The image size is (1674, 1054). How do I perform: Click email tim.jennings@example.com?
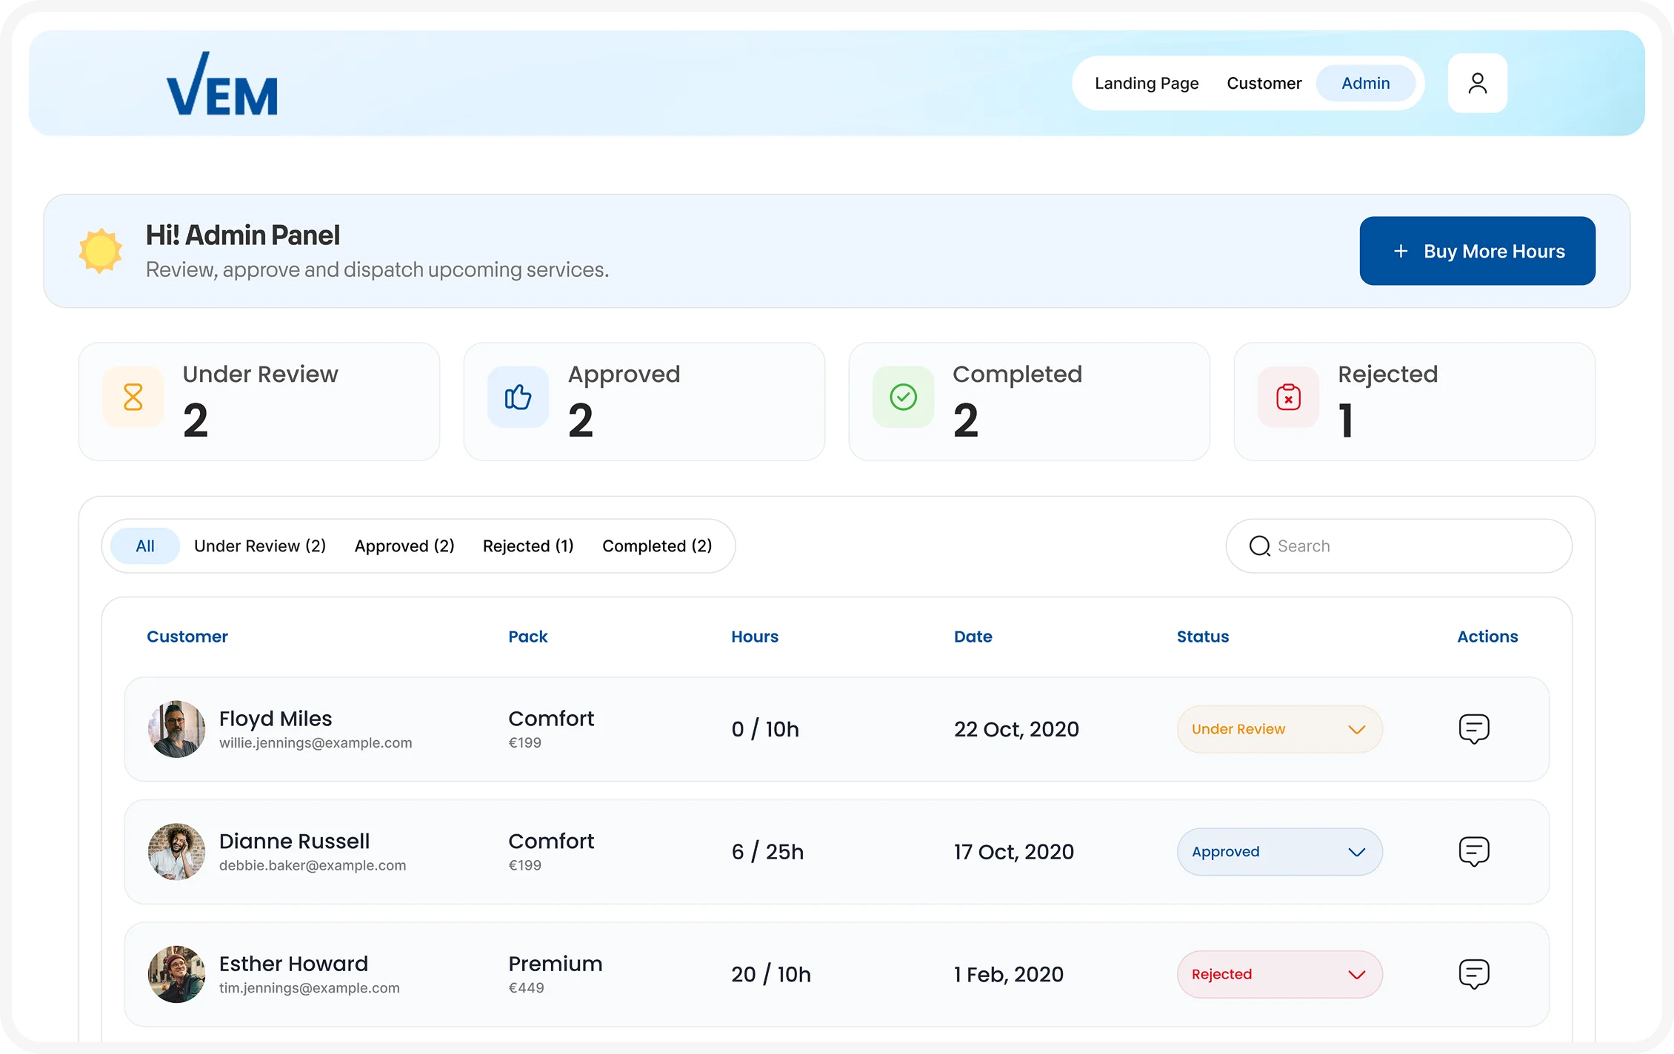point(310,988)
